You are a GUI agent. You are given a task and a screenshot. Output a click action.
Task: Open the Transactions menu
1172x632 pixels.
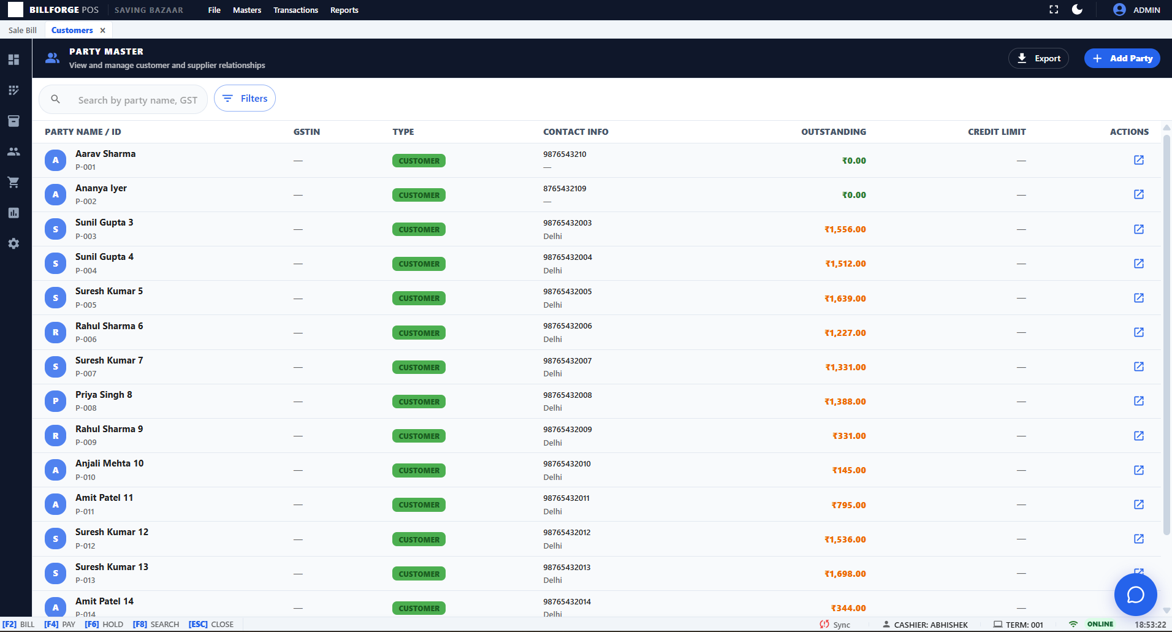(x=295, y=10)
